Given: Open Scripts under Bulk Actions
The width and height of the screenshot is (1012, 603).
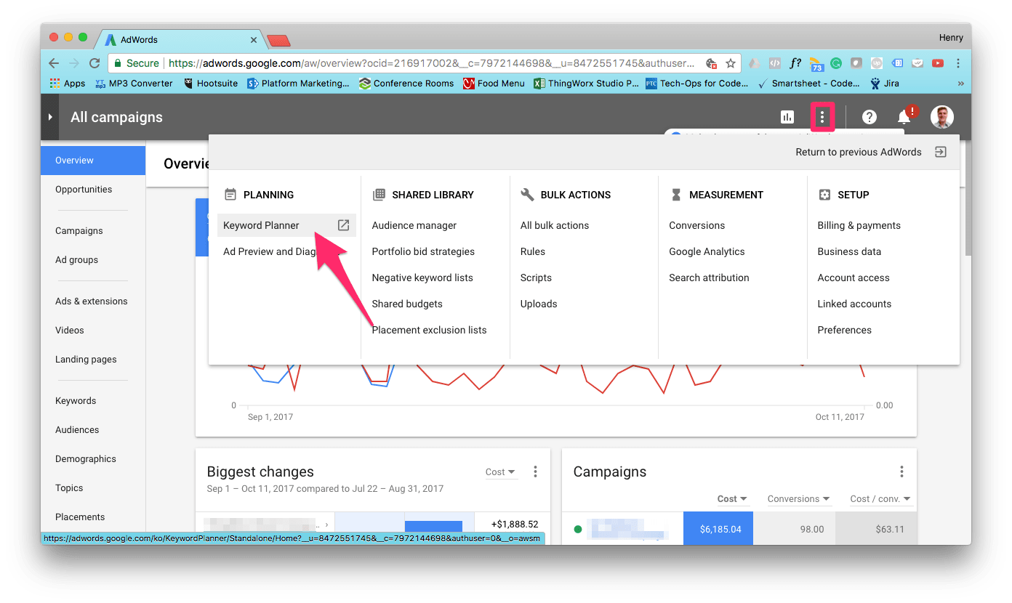Looking at the screenshot, I should 536,278.
